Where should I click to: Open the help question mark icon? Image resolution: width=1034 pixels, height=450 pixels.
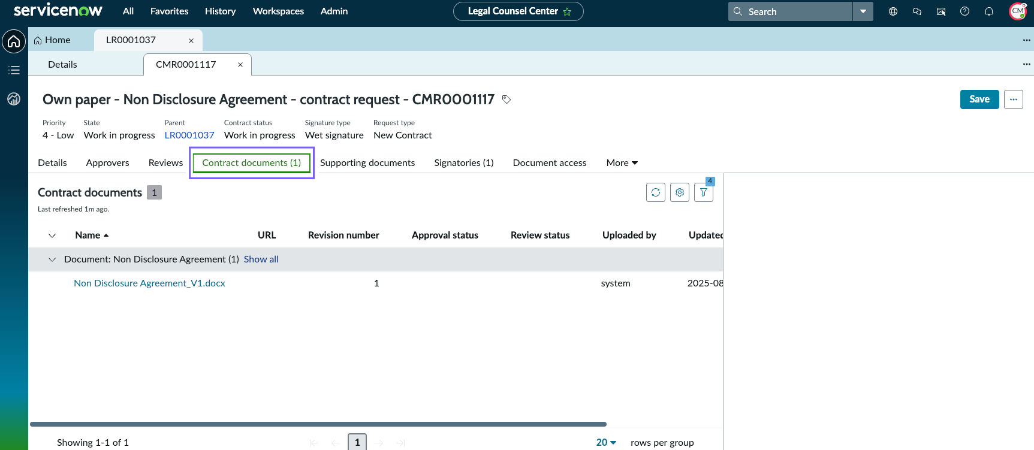point(965,11)
